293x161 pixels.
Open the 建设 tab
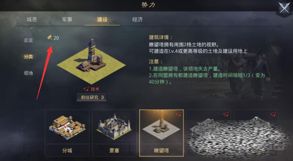click(102, 19)
